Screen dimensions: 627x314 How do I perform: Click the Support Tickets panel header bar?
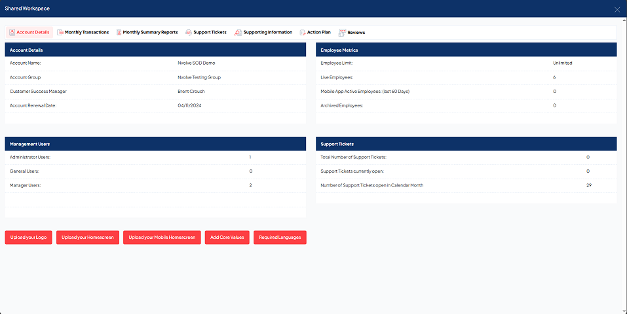466,143
